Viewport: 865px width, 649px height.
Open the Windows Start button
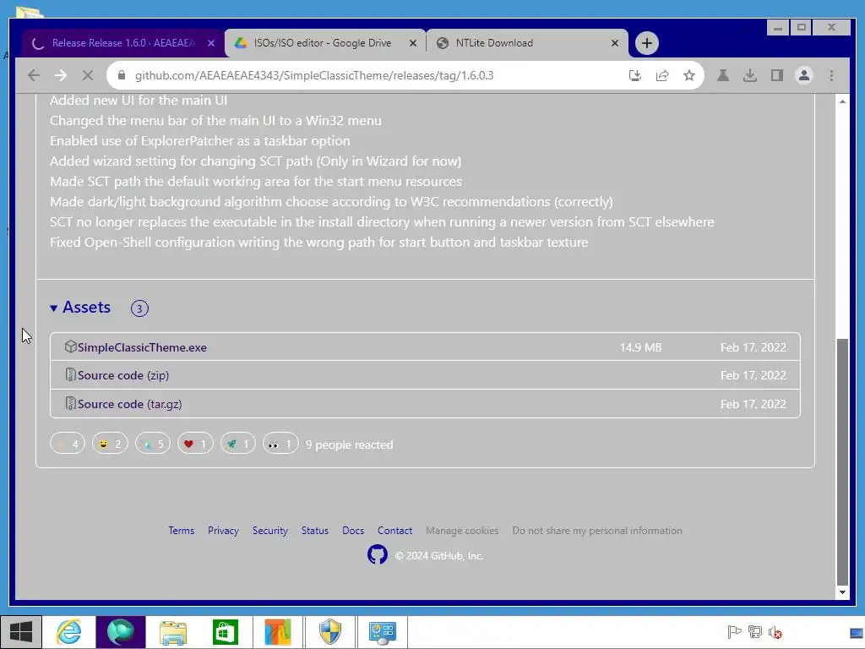click(21, 632)
